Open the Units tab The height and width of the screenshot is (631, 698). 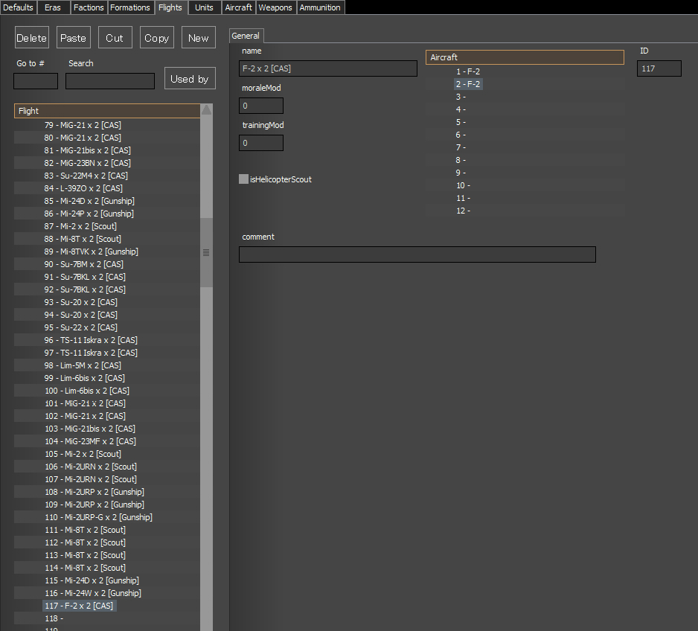[204, 7]
